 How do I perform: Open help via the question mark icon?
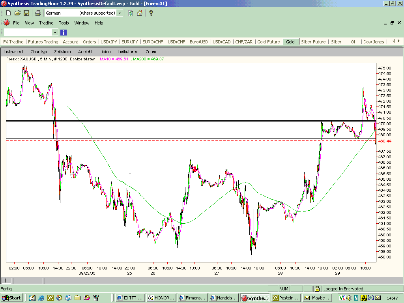[x=151, y=13]
